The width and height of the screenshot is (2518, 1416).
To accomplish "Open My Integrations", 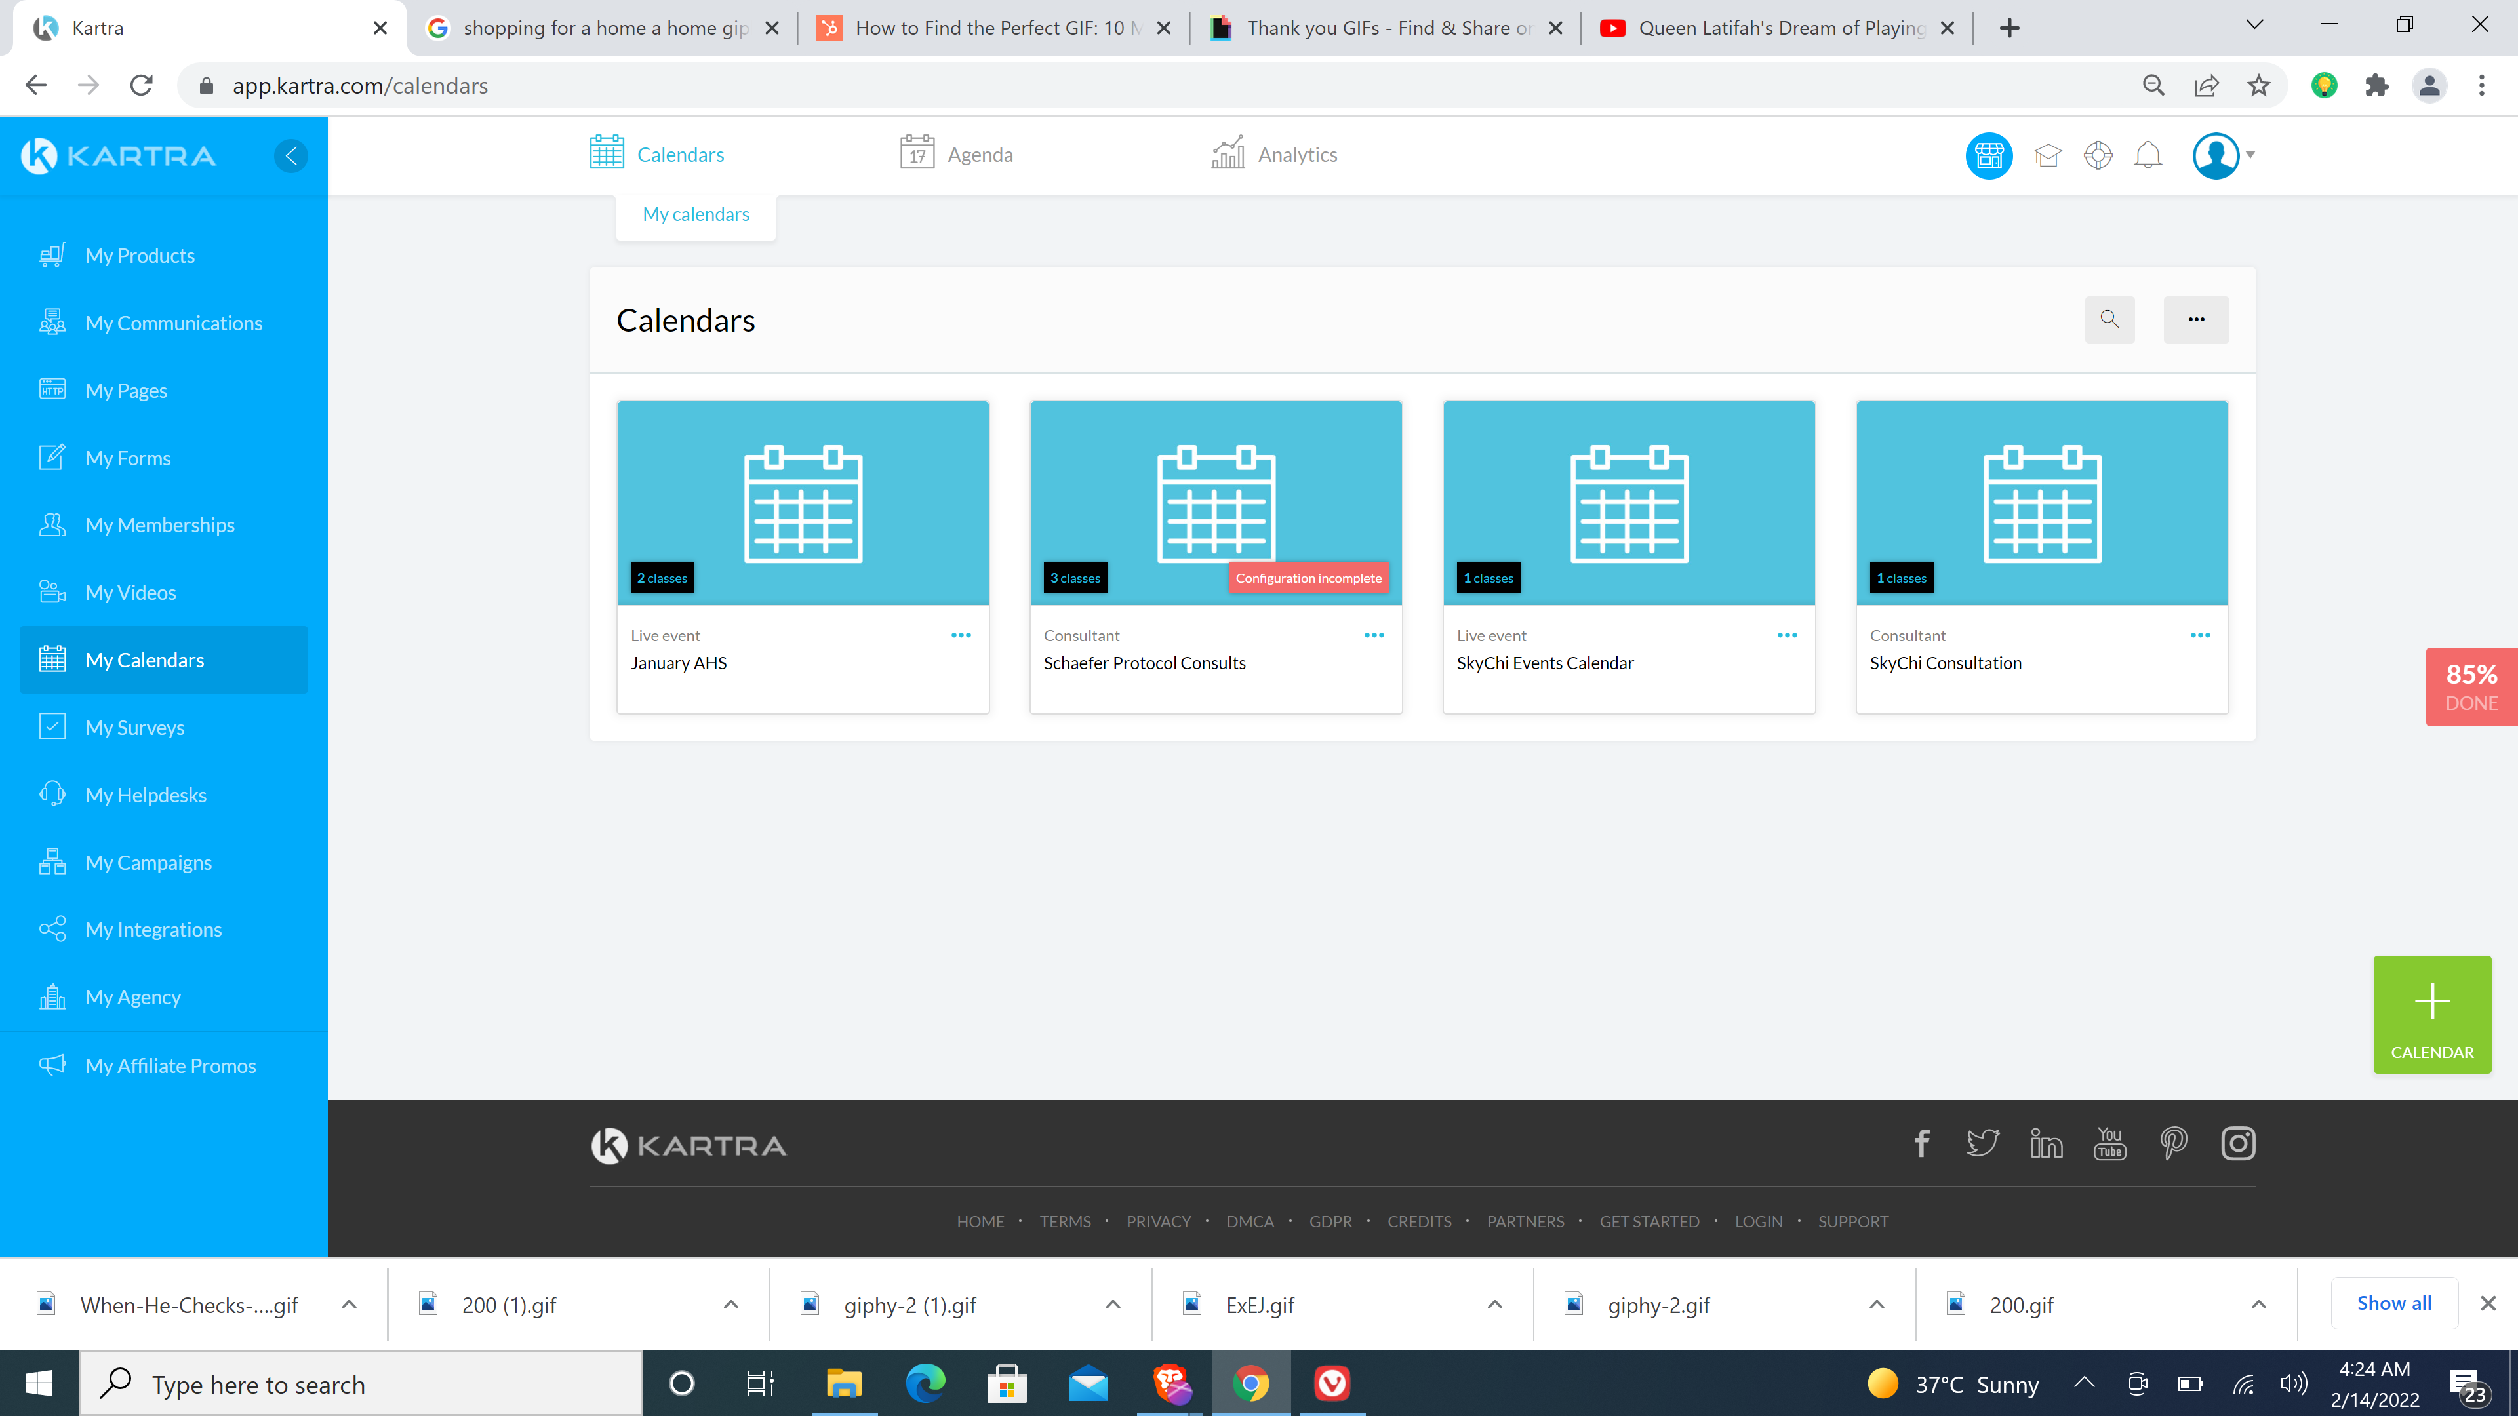I will [153, 930].
